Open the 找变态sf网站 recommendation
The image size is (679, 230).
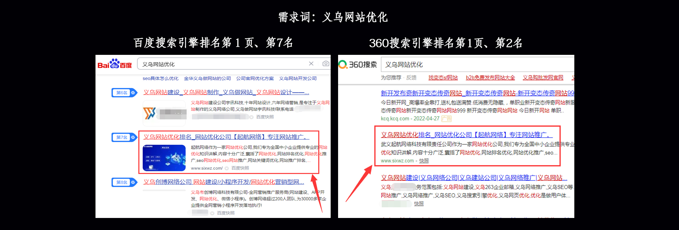[x=443, y=78]
